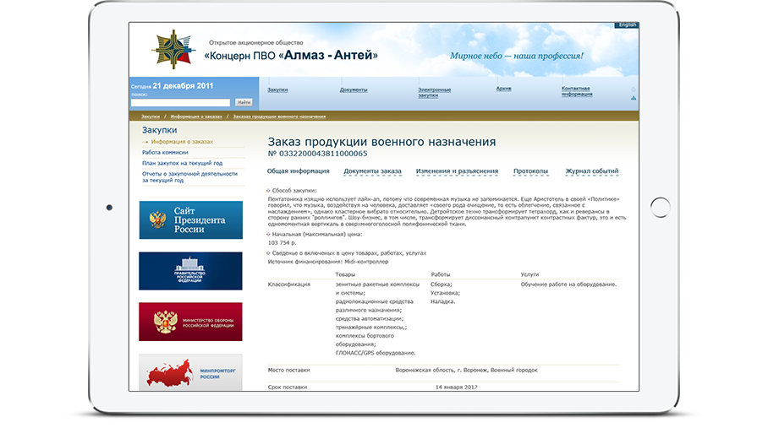Image resolution: width=768 pixels, height=428 pixels.
Task: Click the Найти search button
Action: pos(244,102)
